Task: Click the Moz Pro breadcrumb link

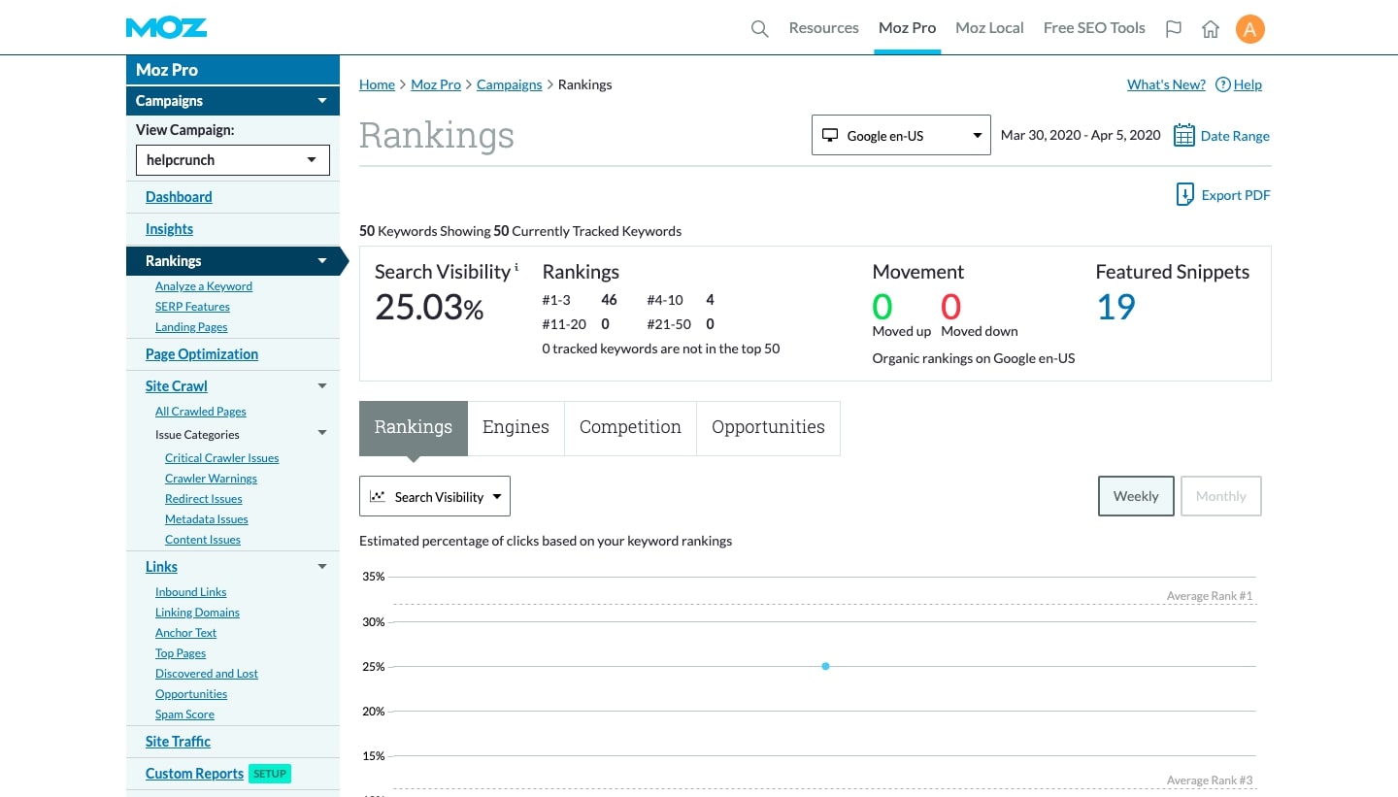Action: tap(436, 84)
